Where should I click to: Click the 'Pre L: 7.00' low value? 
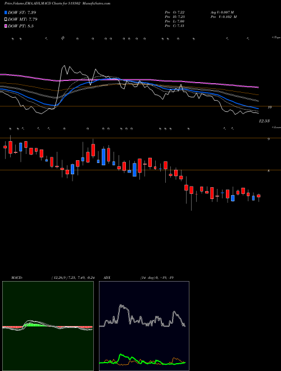pyautogui.click(x=175, y=21)
